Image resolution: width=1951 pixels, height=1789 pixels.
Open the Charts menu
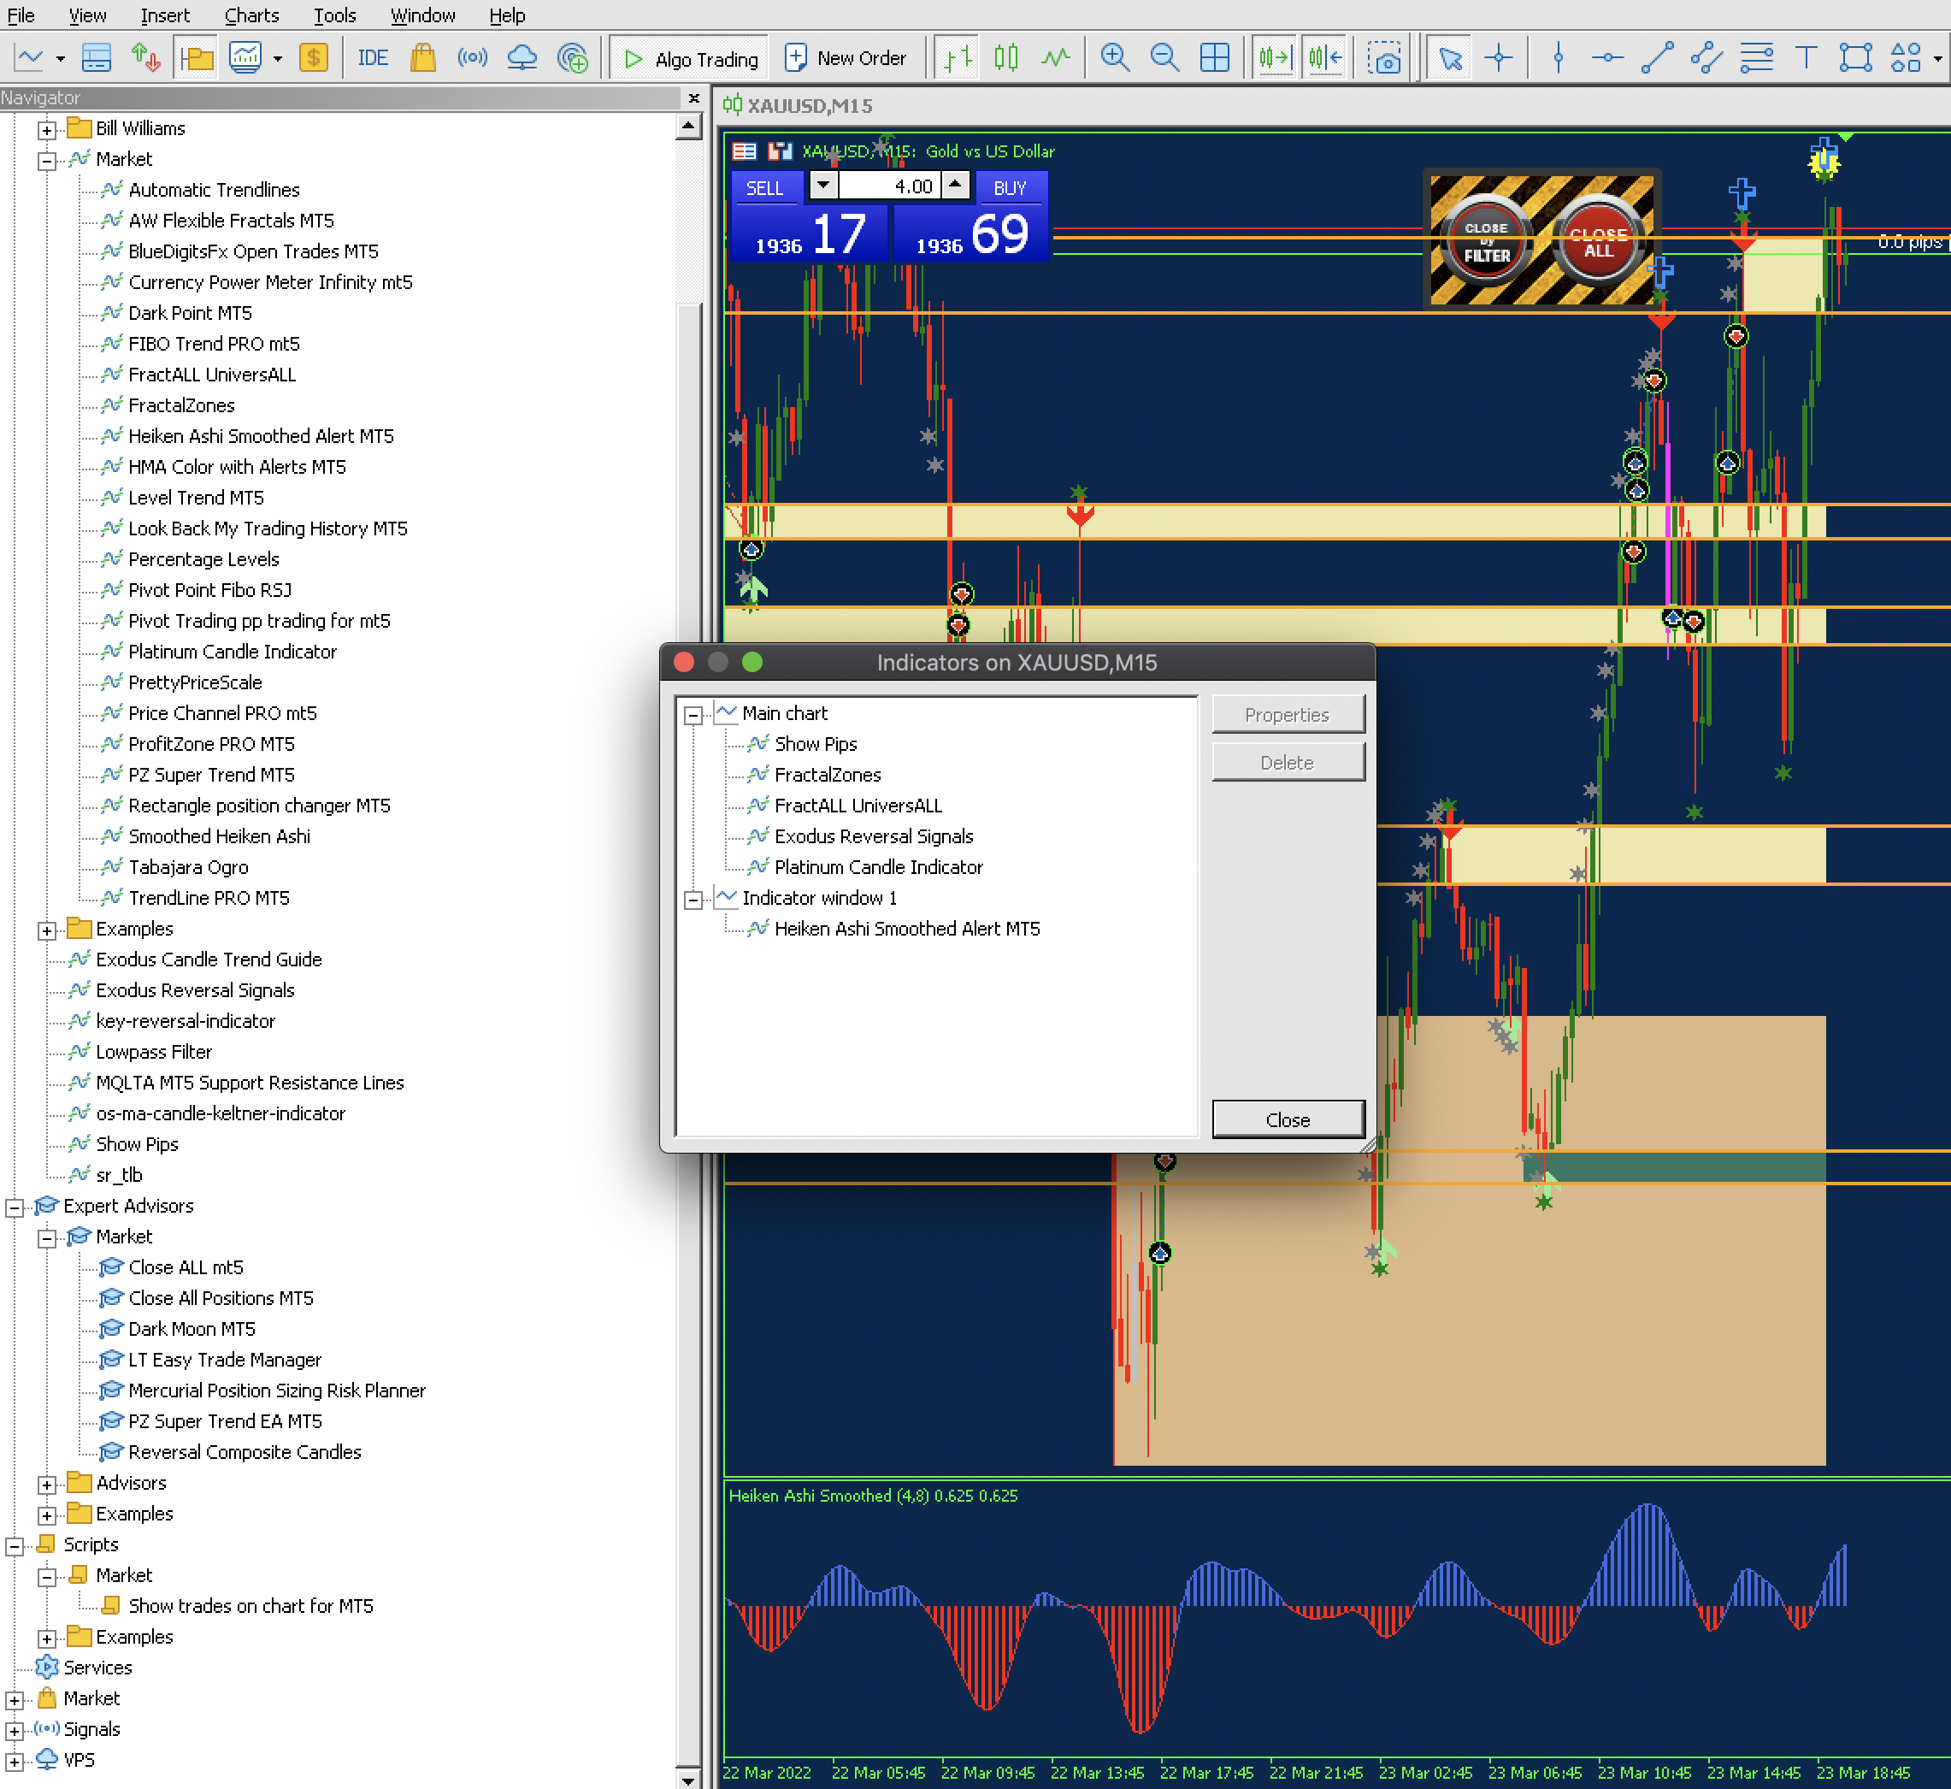[251, 15]
